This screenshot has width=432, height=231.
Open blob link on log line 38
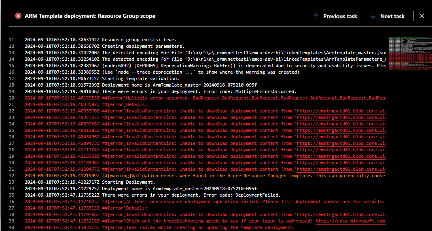pyautogui.click(x=341, y=214)
